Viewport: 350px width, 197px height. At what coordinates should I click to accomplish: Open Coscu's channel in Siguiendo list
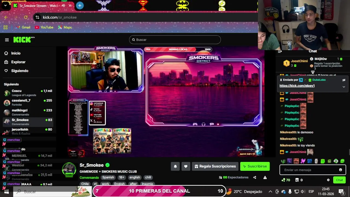[28, 93]
